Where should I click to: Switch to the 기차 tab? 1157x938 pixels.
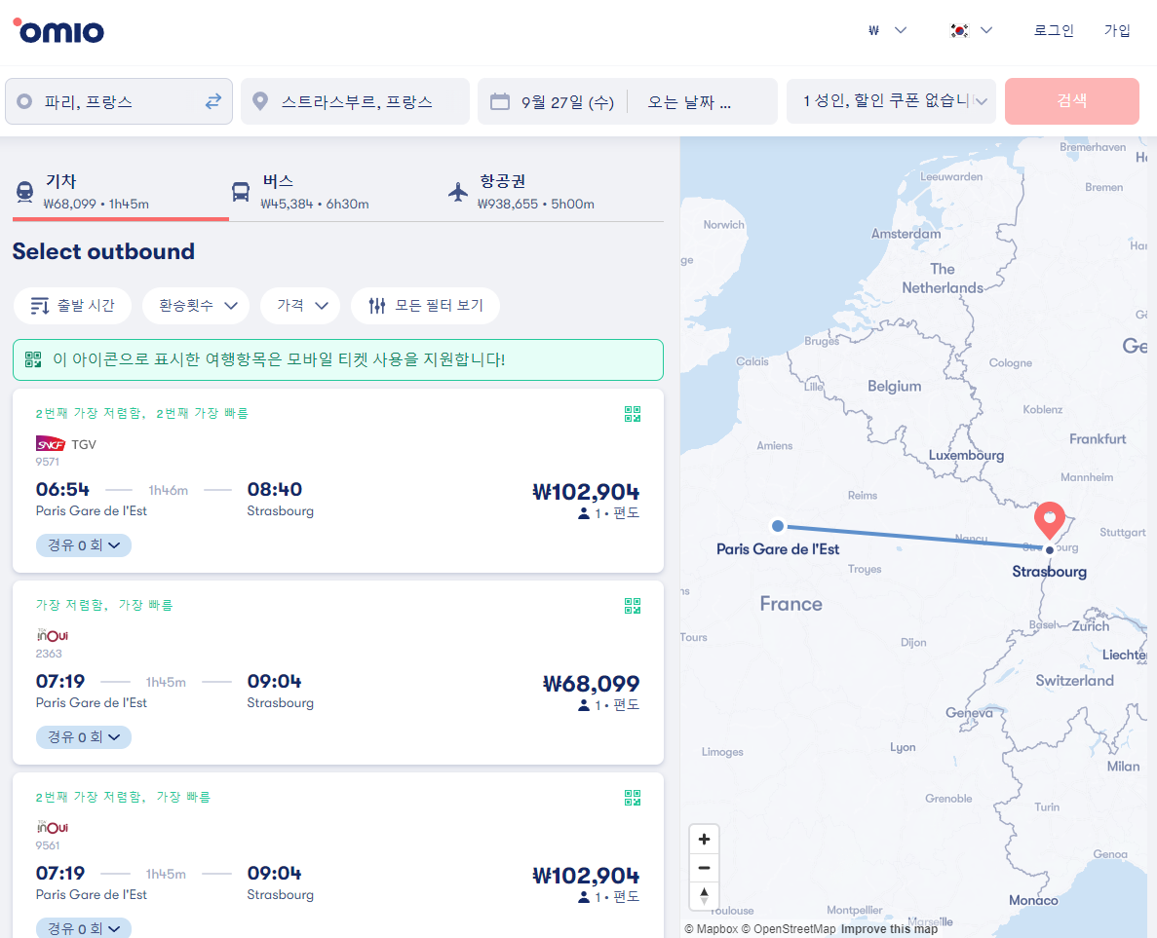pos(120,193)
